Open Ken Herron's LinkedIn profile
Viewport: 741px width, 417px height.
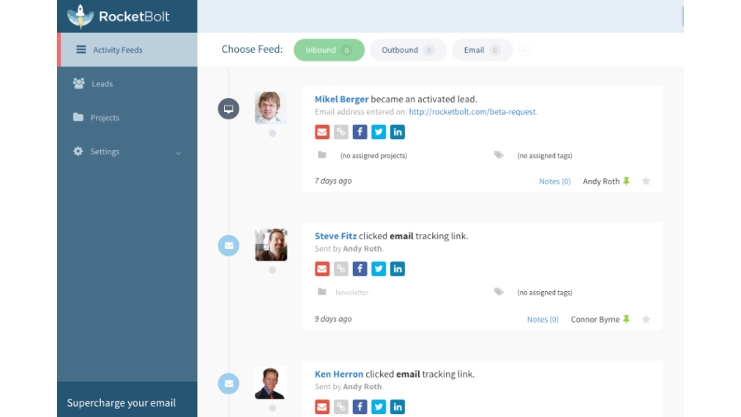pos(398,407)
